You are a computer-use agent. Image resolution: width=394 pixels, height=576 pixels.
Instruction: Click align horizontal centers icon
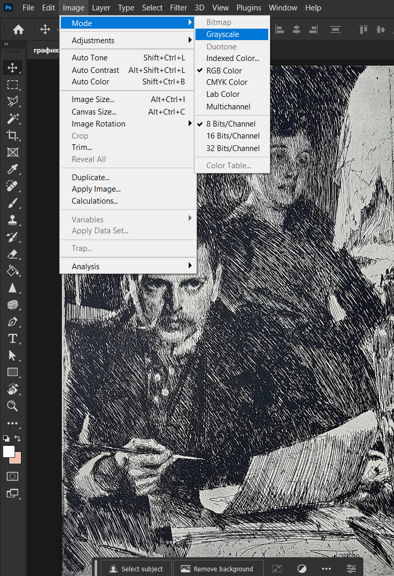296,29
